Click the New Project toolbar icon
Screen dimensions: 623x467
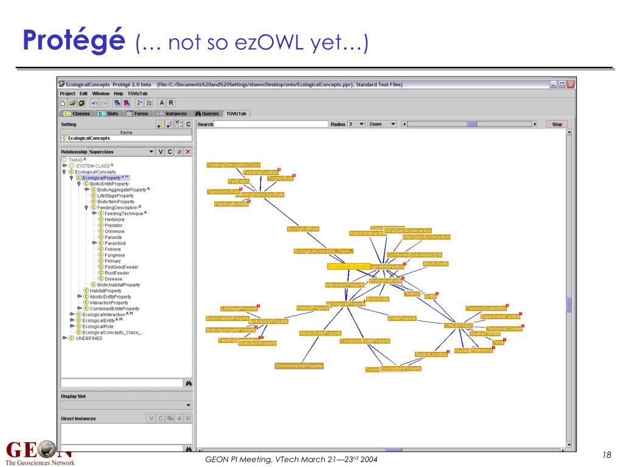tap(63, 103)
